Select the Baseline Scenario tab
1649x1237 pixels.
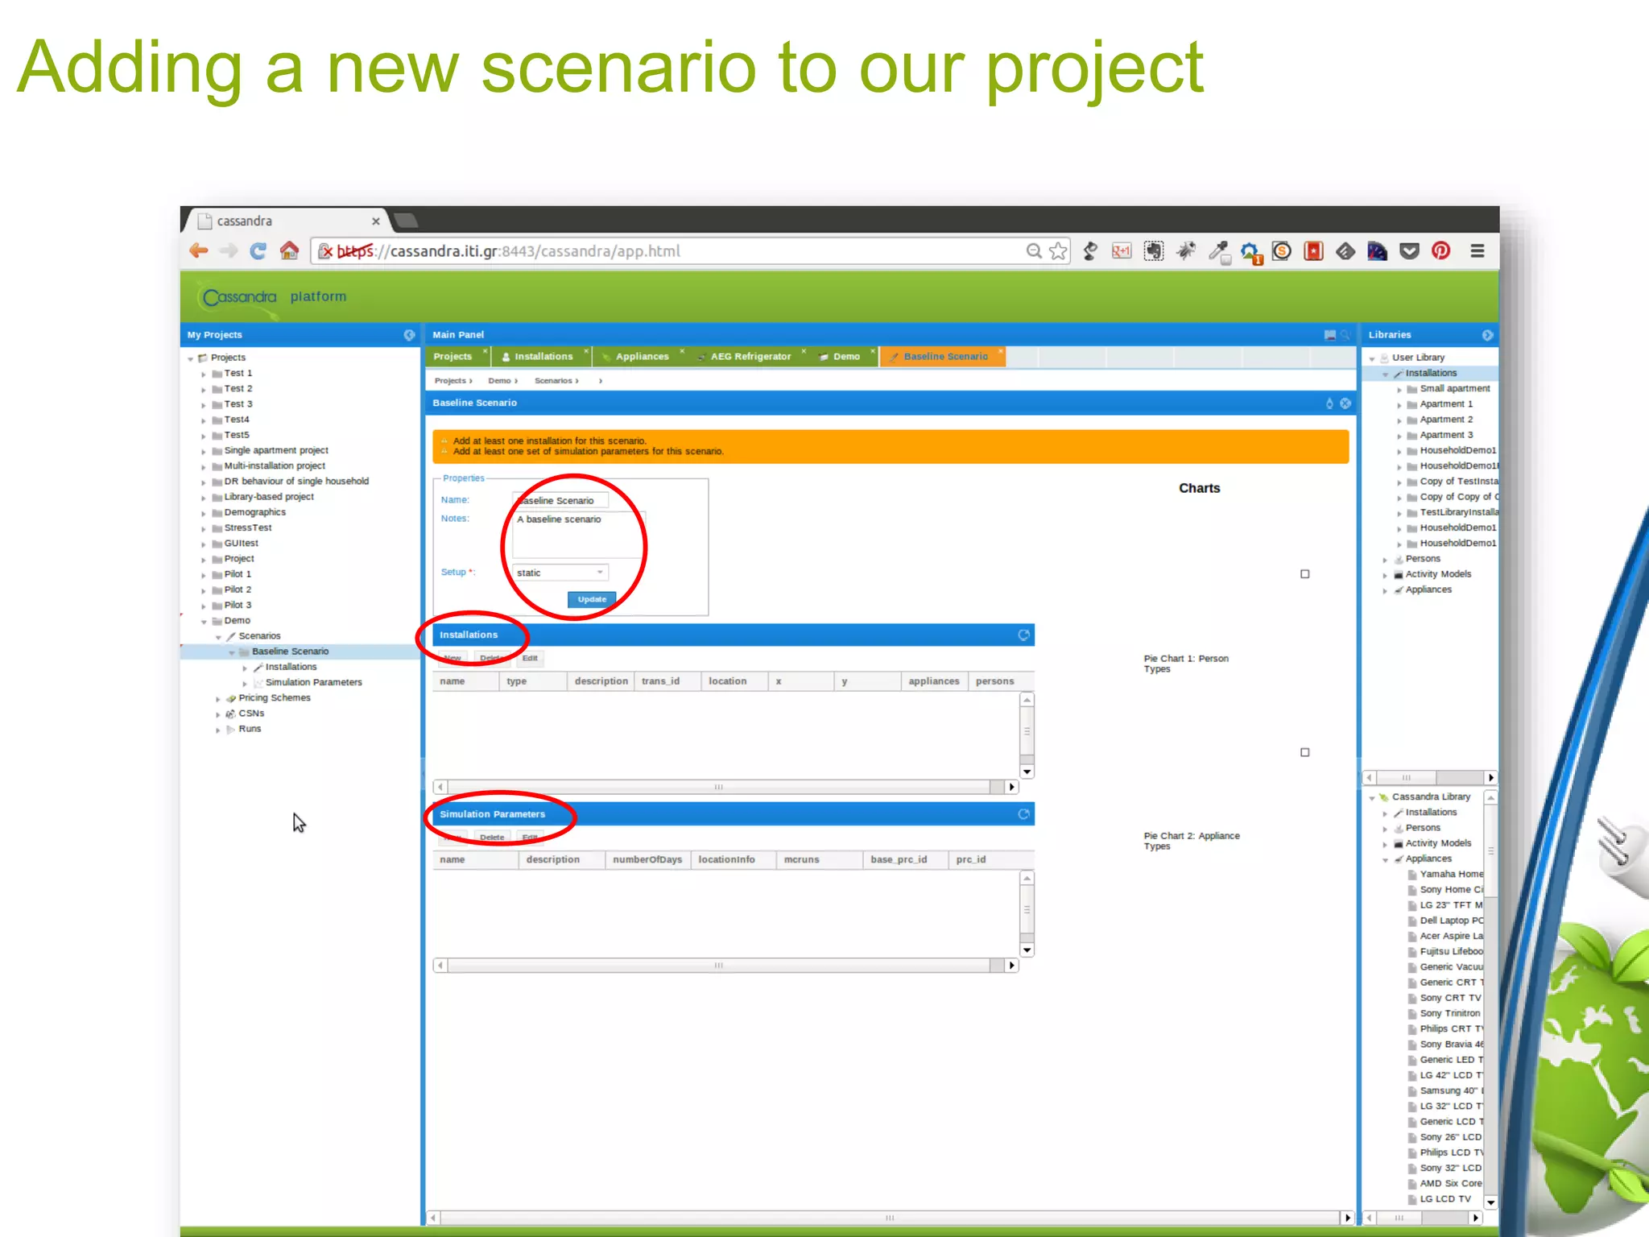pyautogui.click(x=945, y=357)
